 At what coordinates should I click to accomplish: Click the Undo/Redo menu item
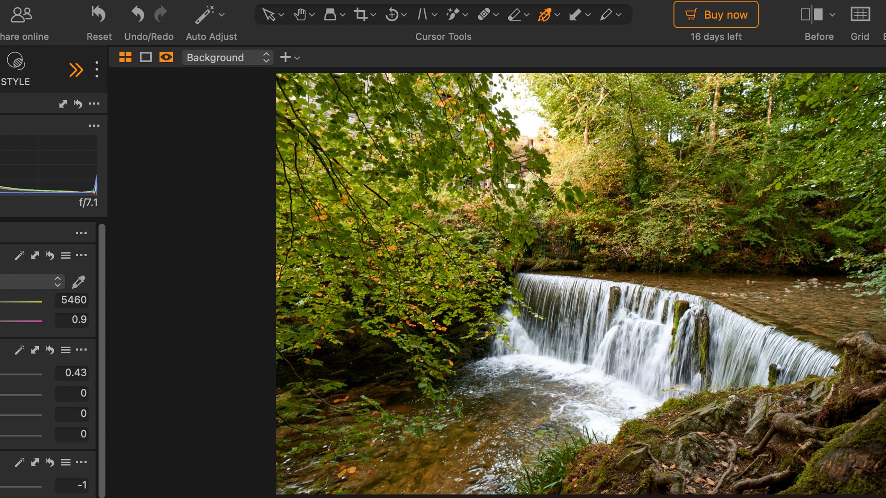point(149,36)
